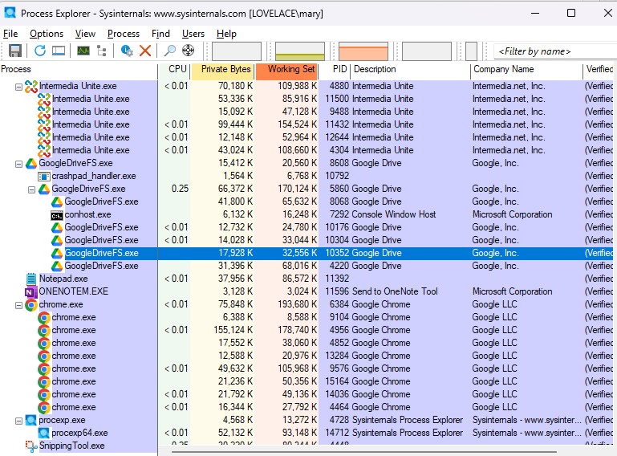Viewport: 617px width, 456px height.
Task: Toggle the lower pane view icon
Action: 59,51
